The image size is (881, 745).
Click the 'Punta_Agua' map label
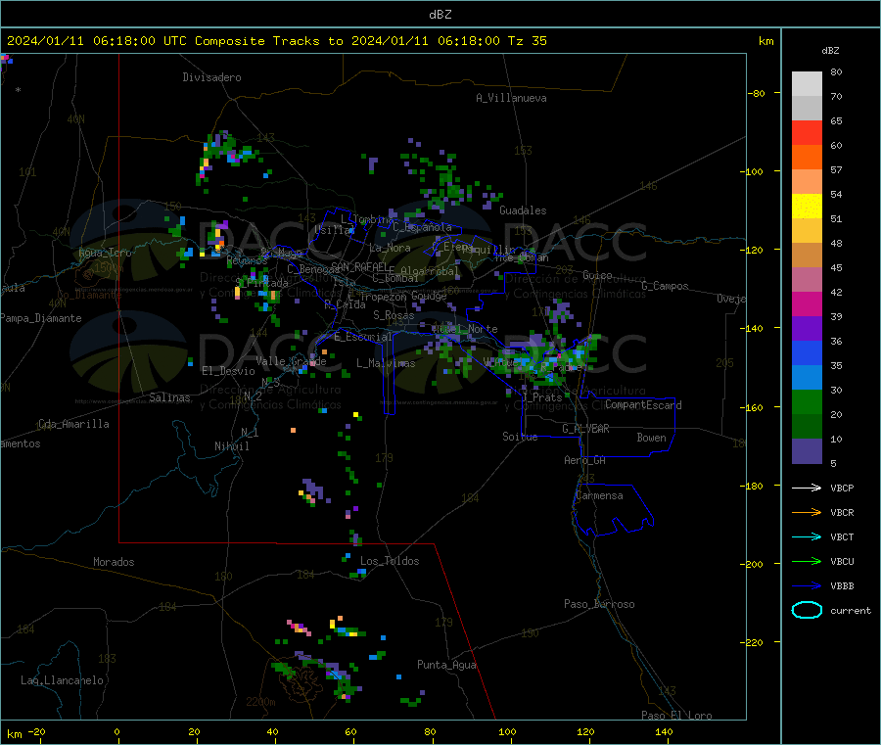click(446, 666)
